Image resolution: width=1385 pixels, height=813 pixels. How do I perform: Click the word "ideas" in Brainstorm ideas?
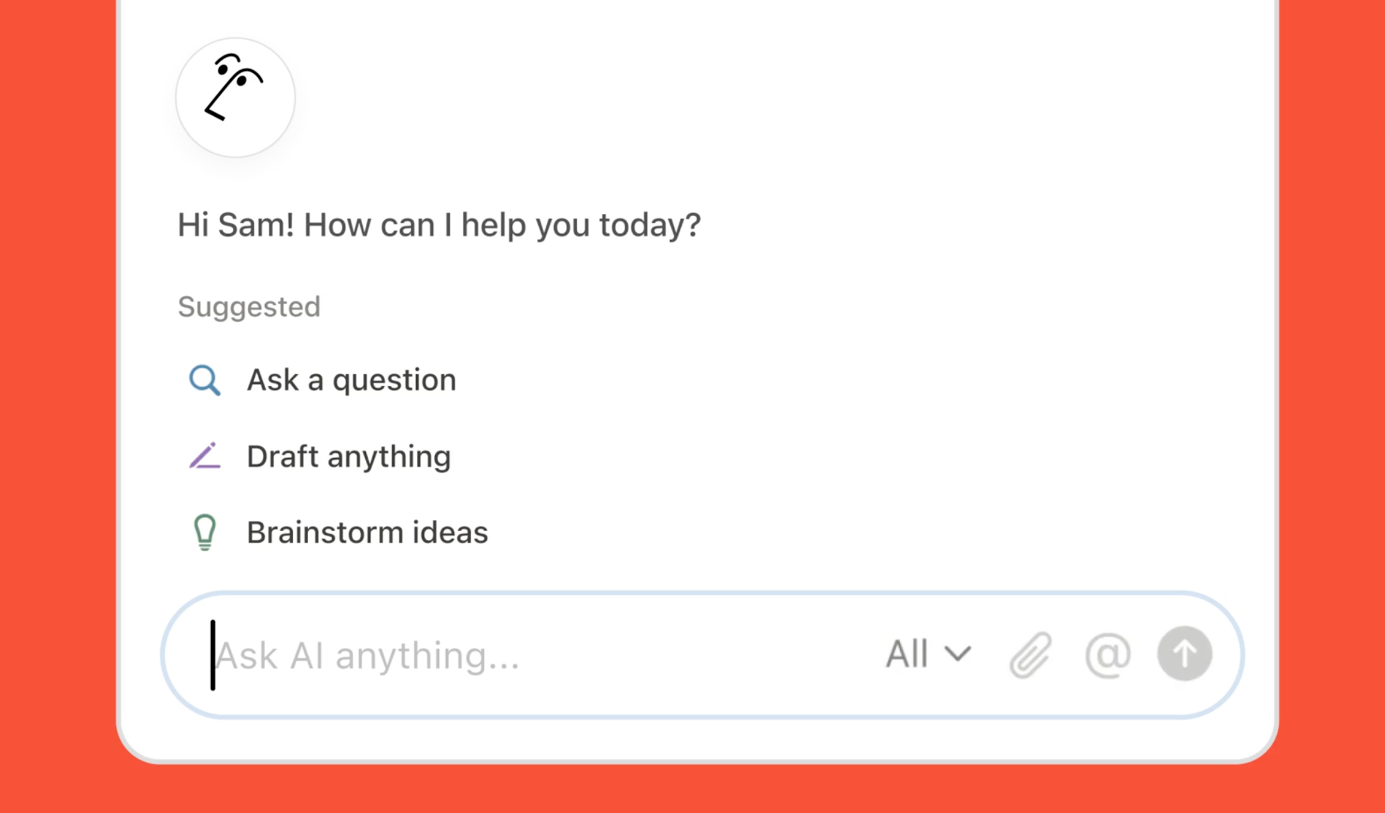tap(450, 532)
